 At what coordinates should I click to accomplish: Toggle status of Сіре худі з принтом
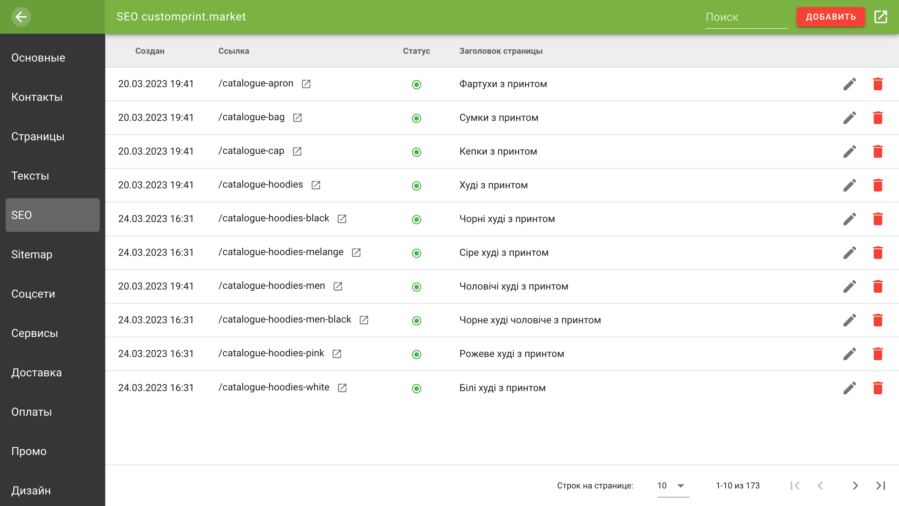[416, 253]
